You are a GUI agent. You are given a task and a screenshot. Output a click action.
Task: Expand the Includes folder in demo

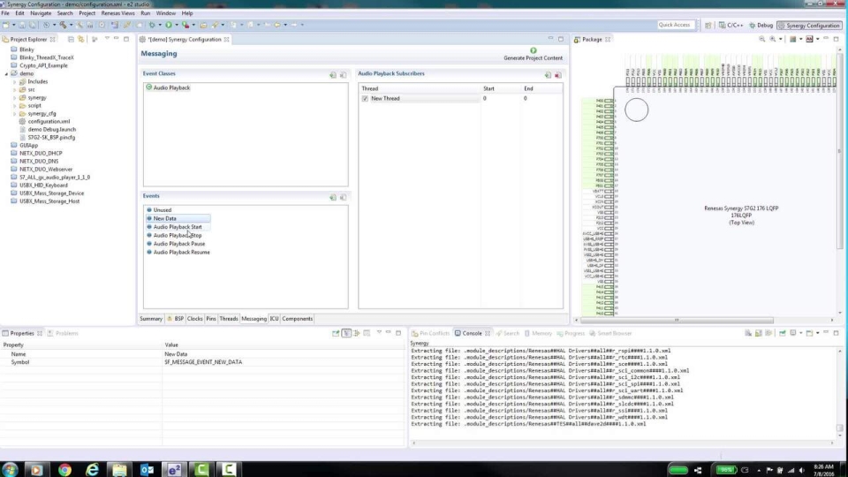click(15, 81)
